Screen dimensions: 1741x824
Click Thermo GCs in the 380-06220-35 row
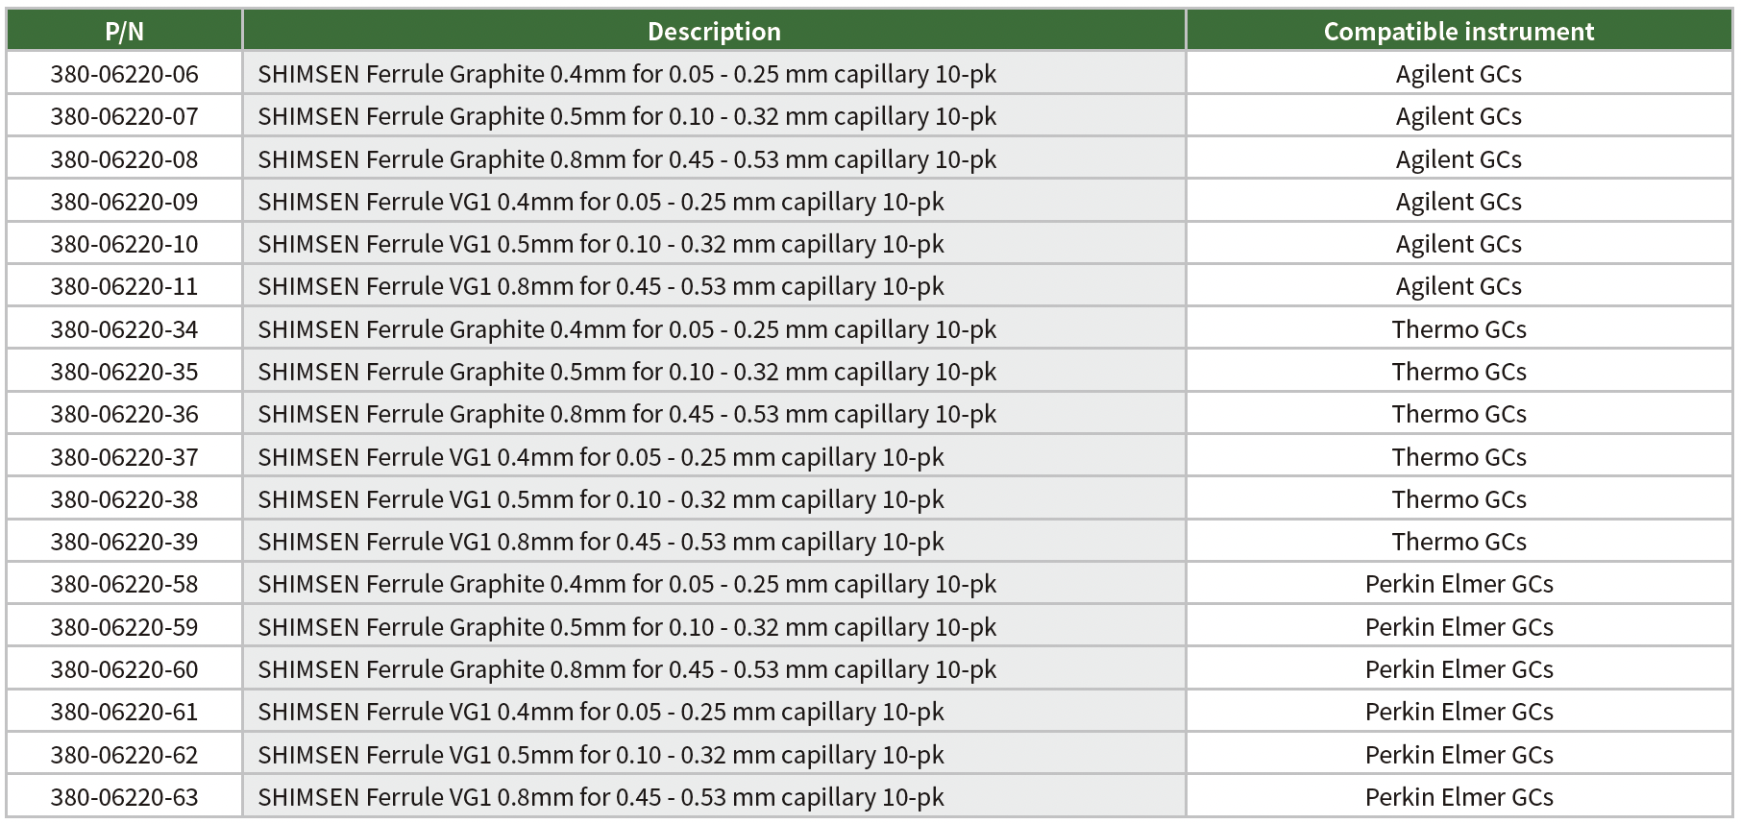pyautogui.click(x=1459, y=372)
